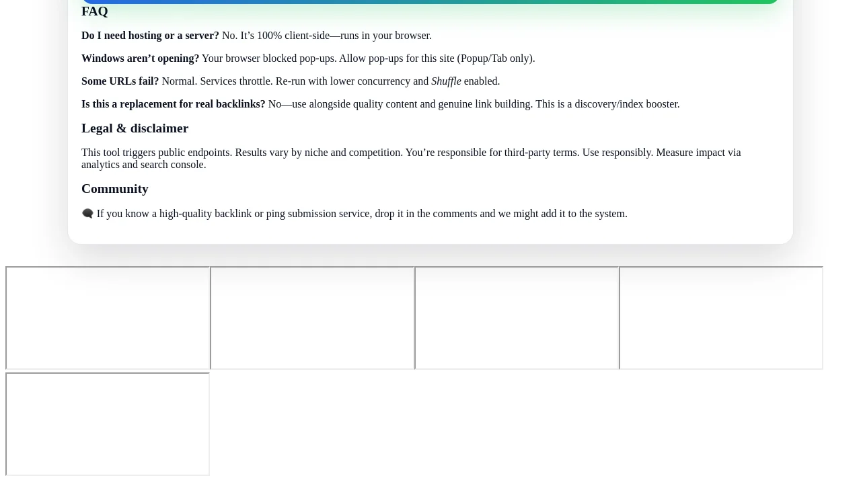Click the "Community" heading
The width and height of the screenshot is (861, 484).
[115, 189]
